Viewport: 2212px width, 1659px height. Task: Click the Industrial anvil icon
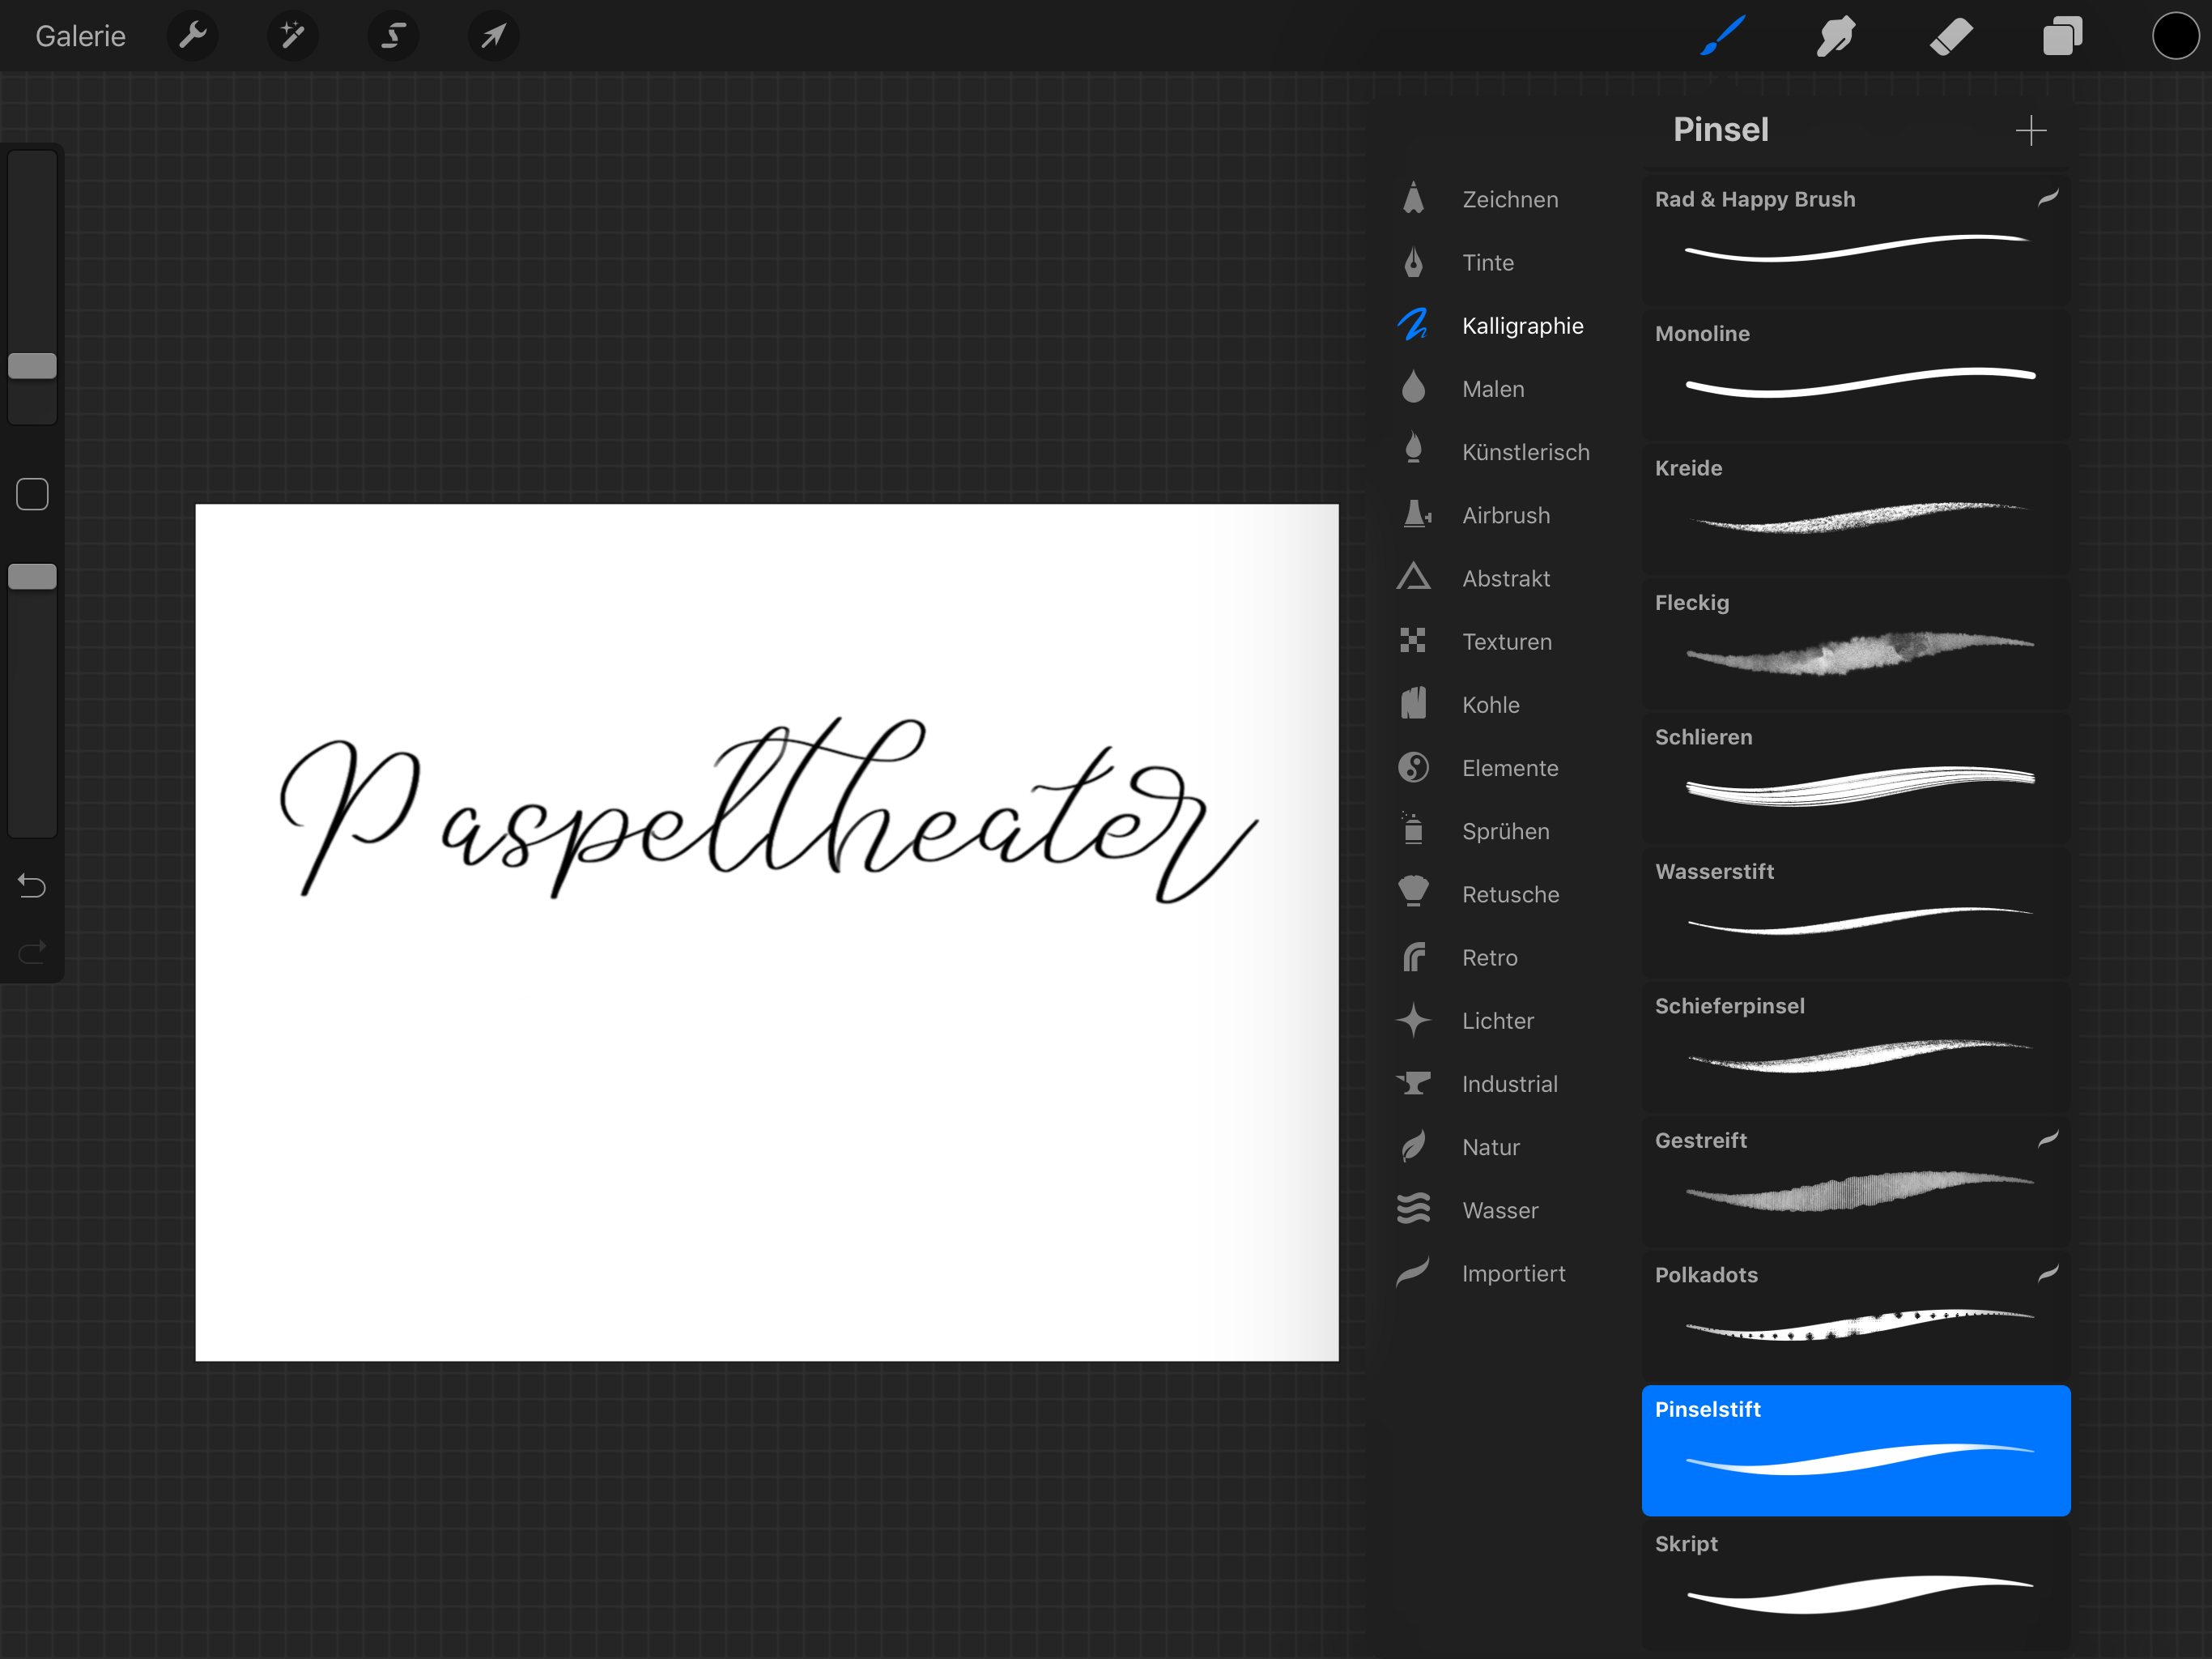pyautogui.click(x=1413, y=1083)
